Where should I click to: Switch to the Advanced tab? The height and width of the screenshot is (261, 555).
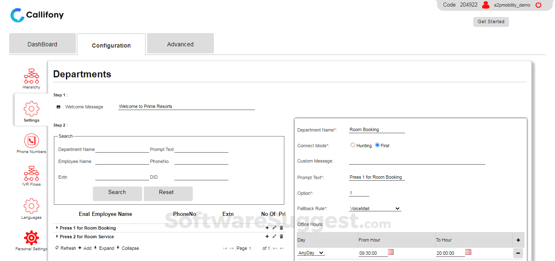coord(180,44)
